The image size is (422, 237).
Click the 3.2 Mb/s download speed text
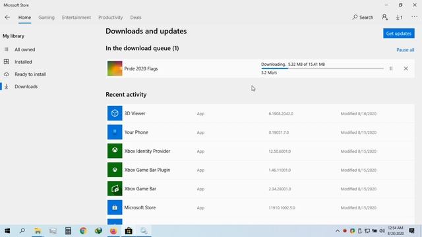click(x=269, y=73)
